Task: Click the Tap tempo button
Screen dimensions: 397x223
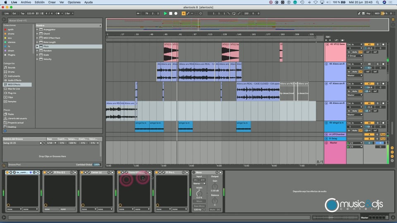Action: pyautogui.click(x=22, y=13)
